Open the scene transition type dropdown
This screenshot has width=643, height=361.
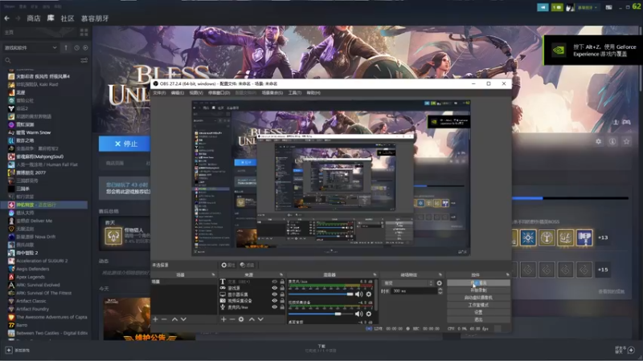[408, 283]
